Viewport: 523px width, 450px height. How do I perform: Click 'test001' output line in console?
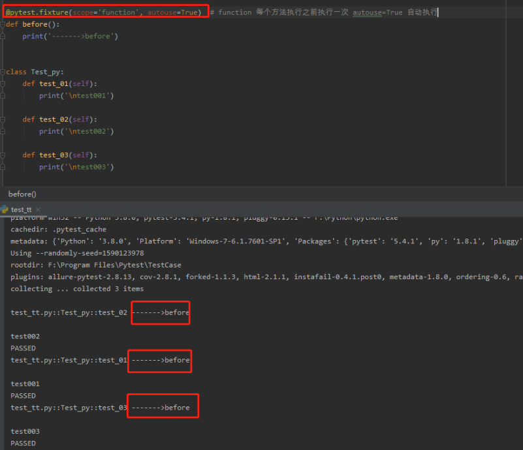[x=25, y=384]
